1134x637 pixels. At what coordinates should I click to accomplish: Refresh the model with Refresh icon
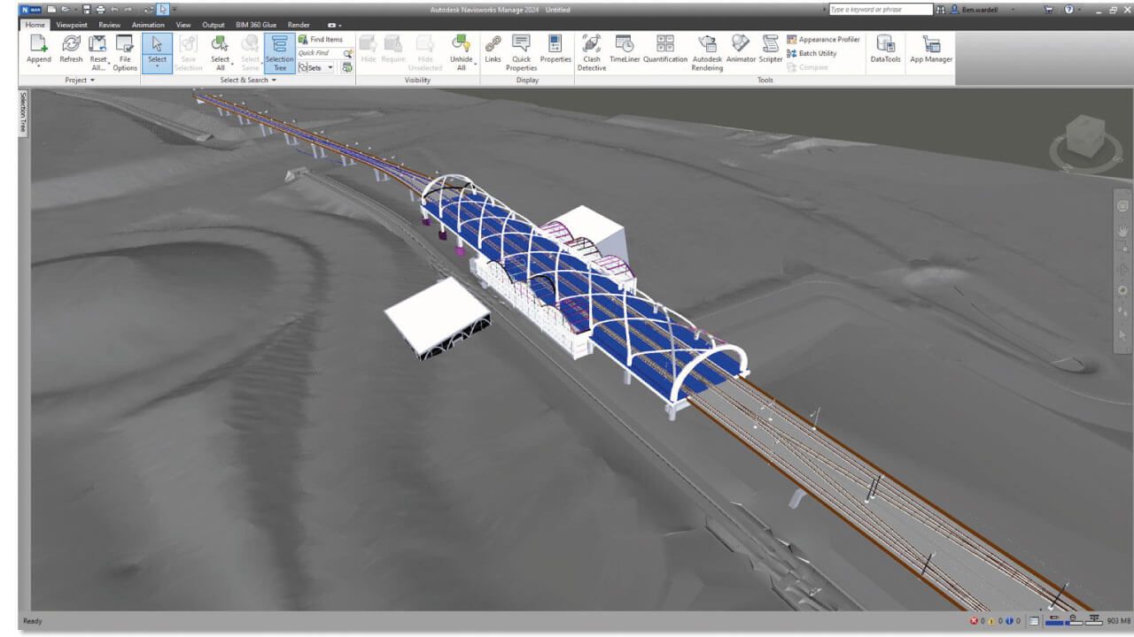71,44
